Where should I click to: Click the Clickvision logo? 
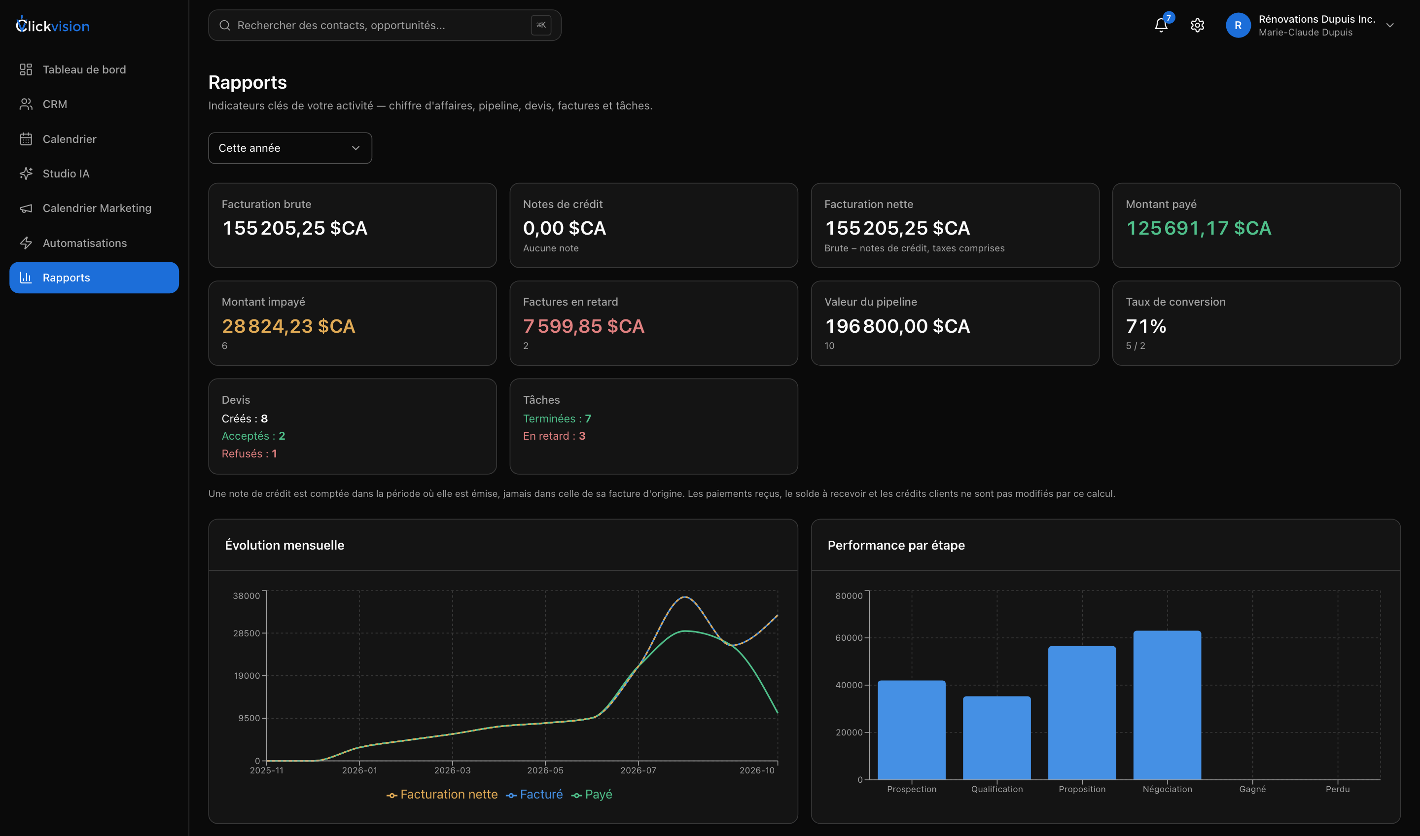(x=52, y=25)
